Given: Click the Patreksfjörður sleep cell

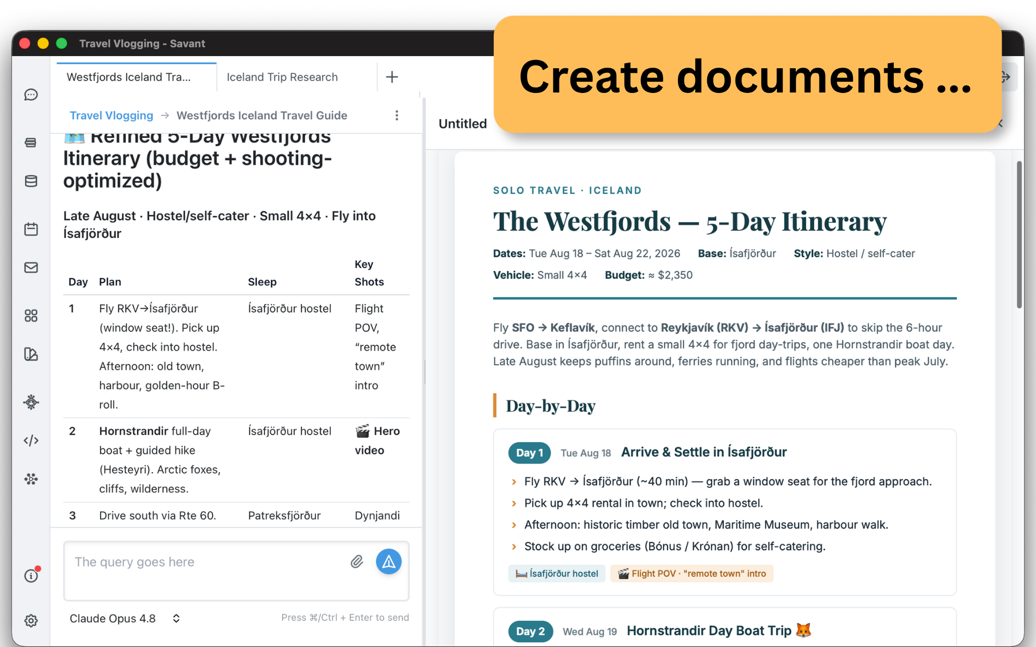Looking at the screenshot, I should pos(284,516).
